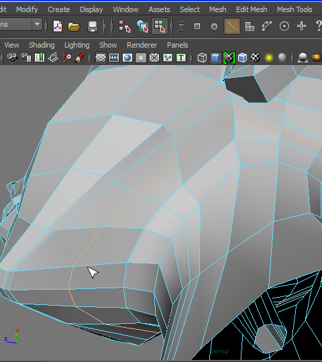Open a scene using the folder icon

pos(74,26)
